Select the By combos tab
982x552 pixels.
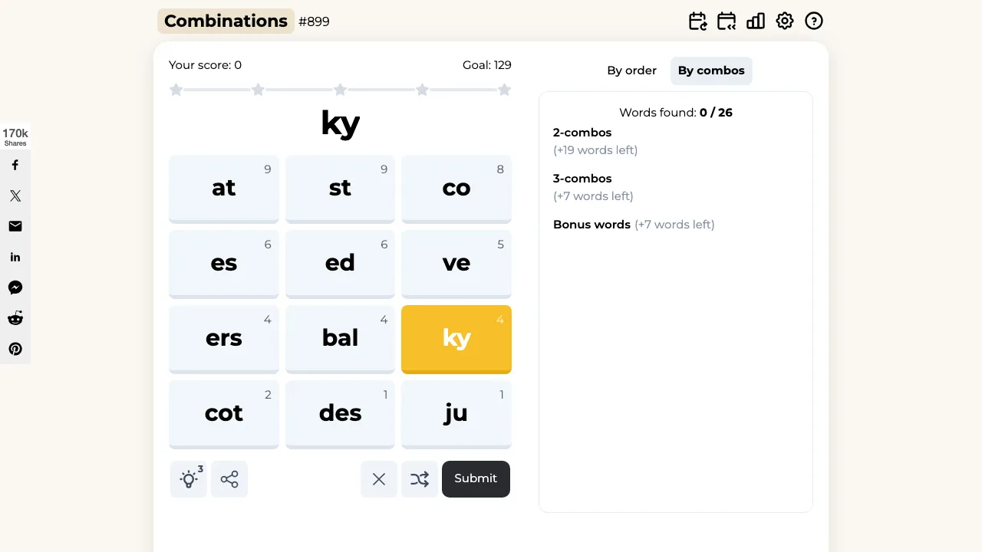pos(711,71)
